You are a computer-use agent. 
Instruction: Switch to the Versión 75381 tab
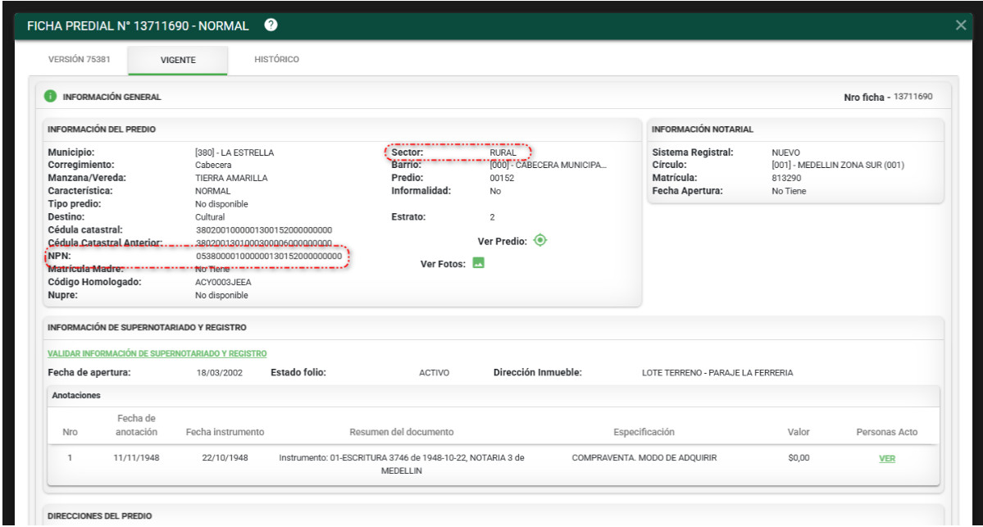click(80, 60)
